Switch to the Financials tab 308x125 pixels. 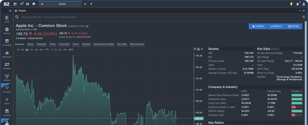[x=64, y=44]
